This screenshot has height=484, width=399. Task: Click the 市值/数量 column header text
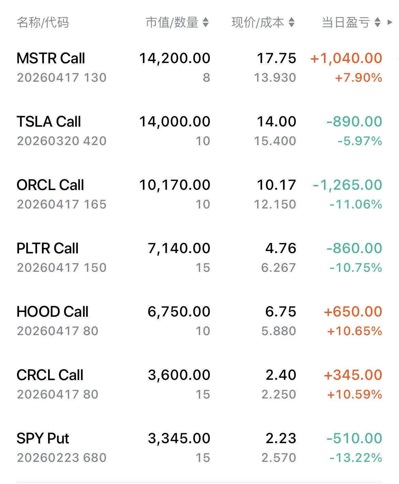tap(172, 22)
